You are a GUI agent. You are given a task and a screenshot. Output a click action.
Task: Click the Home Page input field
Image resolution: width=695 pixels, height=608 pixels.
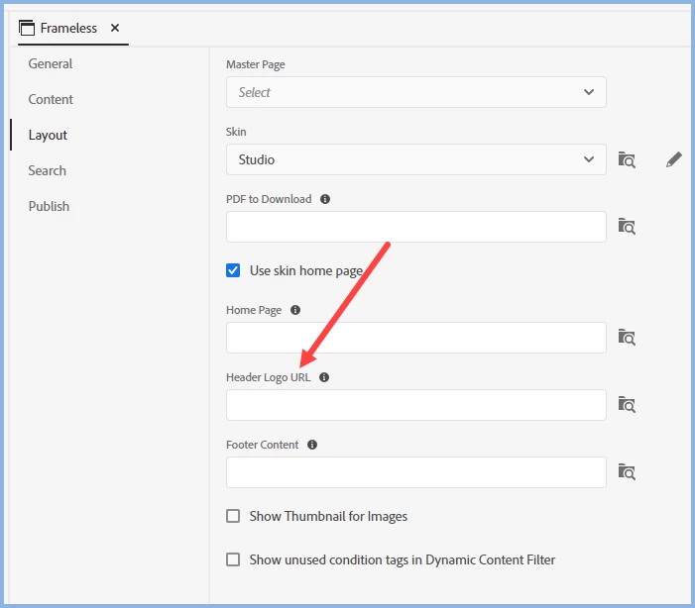(415, 338)
